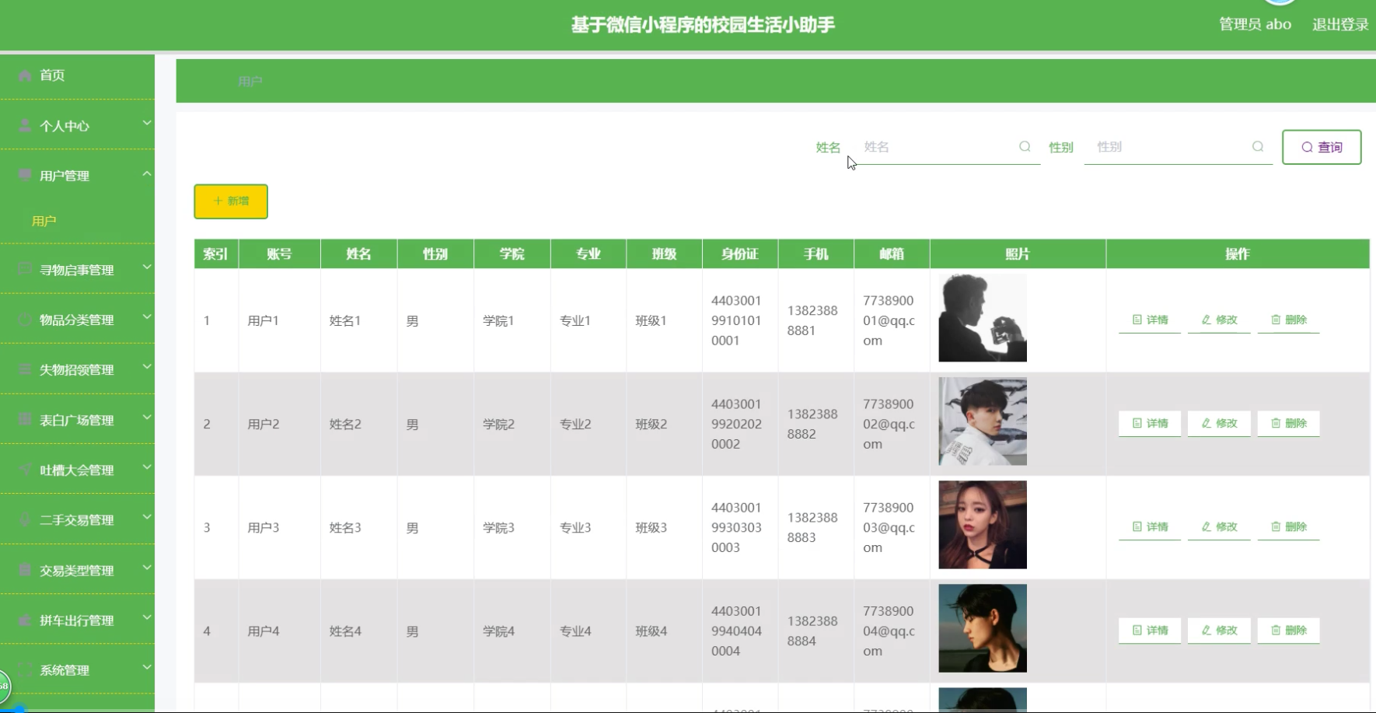Open the 用户 submenu item
The height and width of the screenshot is (713, 1376).
pyautogui.click(x=44, y=221)
